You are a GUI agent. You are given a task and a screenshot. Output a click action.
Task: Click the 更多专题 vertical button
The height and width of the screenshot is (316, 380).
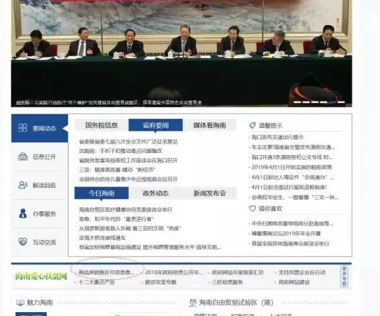344,277
